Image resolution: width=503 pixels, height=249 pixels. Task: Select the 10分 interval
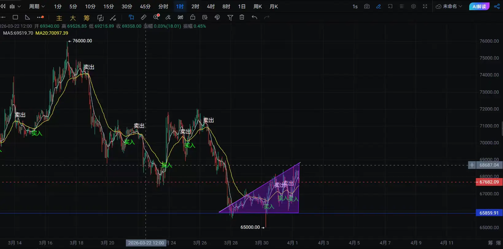[90, 6]
